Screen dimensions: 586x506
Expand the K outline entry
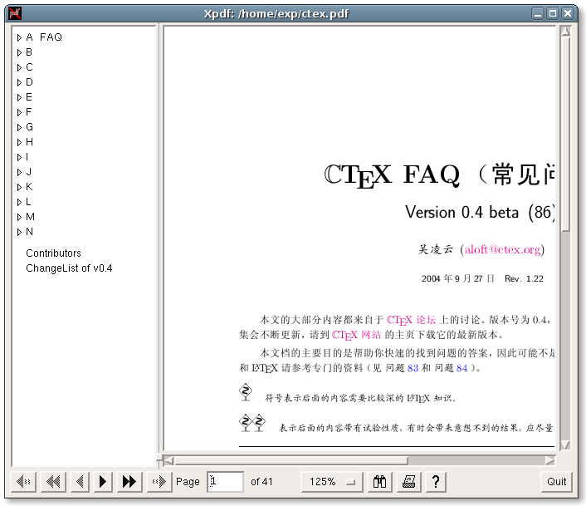coord(19,187)
